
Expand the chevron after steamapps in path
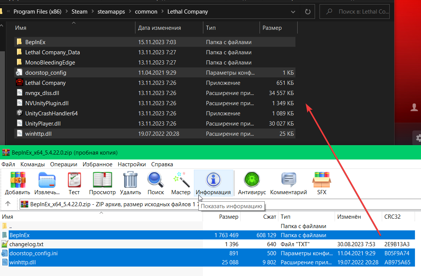click(x=130, y=12)
